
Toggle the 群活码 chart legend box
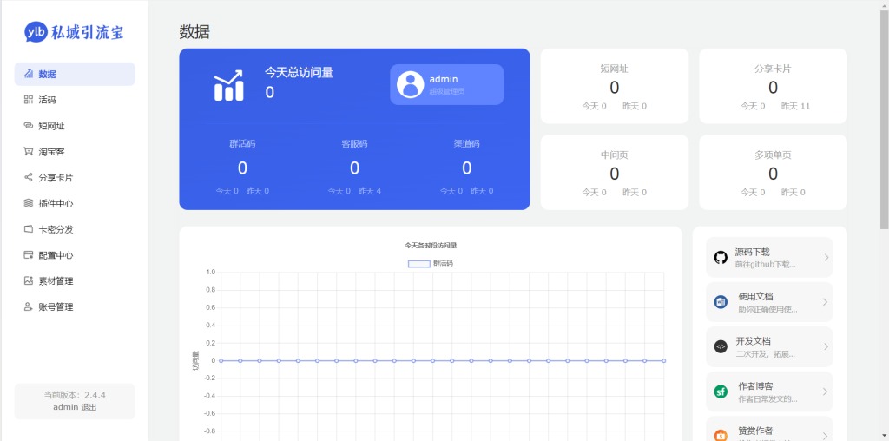(418, 263)
